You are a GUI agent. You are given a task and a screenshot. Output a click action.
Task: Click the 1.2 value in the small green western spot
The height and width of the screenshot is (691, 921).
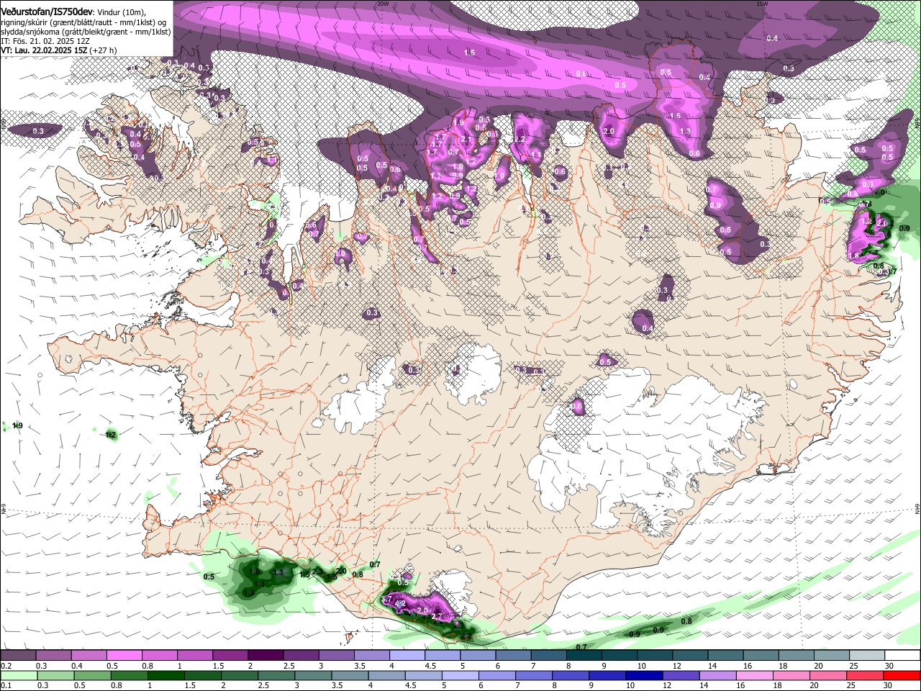tap(111, 435)
